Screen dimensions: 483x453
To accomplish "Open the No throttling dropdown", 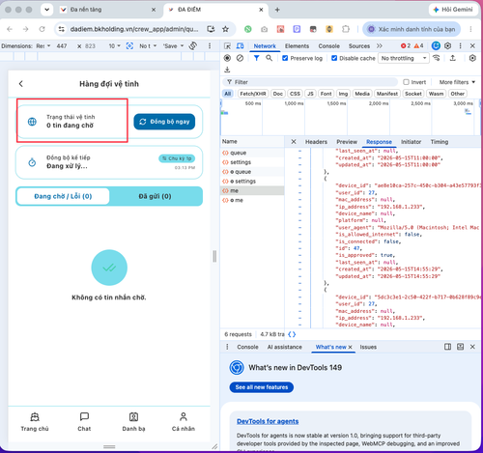I will (404, 58).
